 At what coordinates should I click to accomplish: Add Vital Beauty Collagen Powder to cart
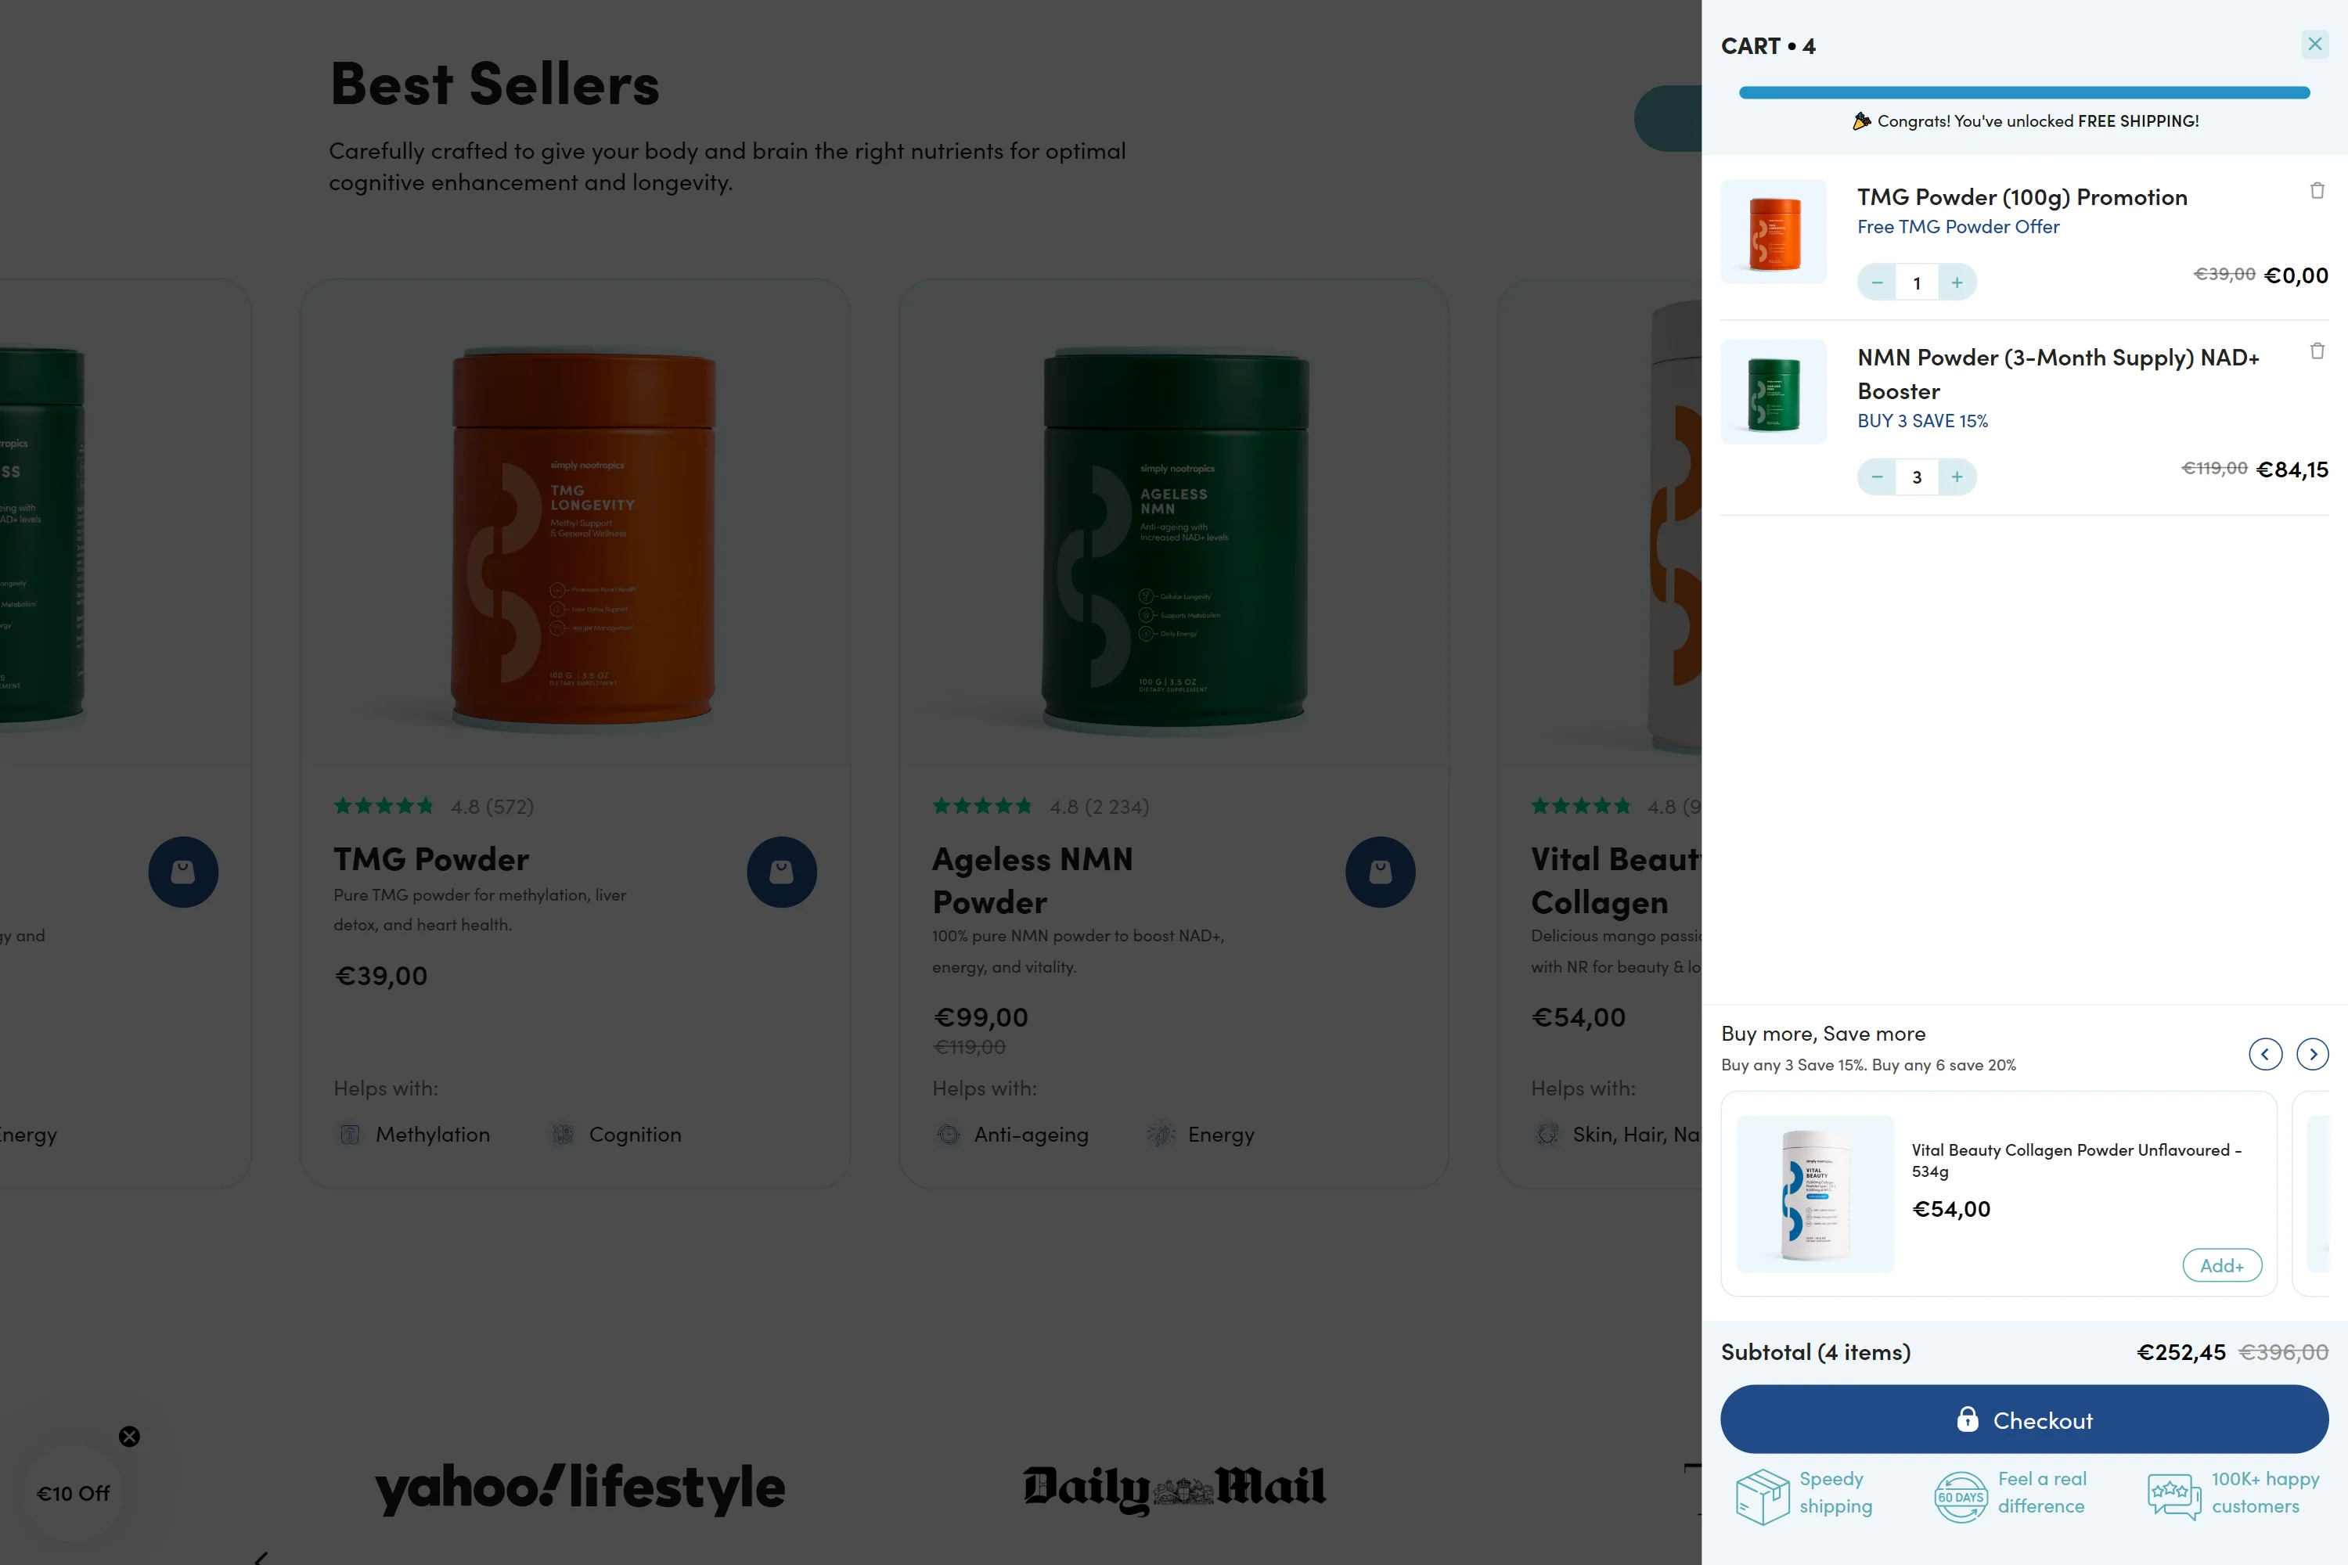[x=2221, y=1265]
